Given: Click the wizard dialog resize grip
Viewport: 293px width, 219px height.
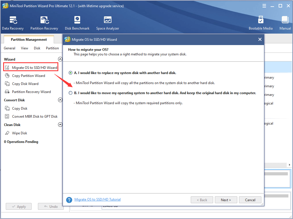Looking at the screenshot, I should 262,204.
